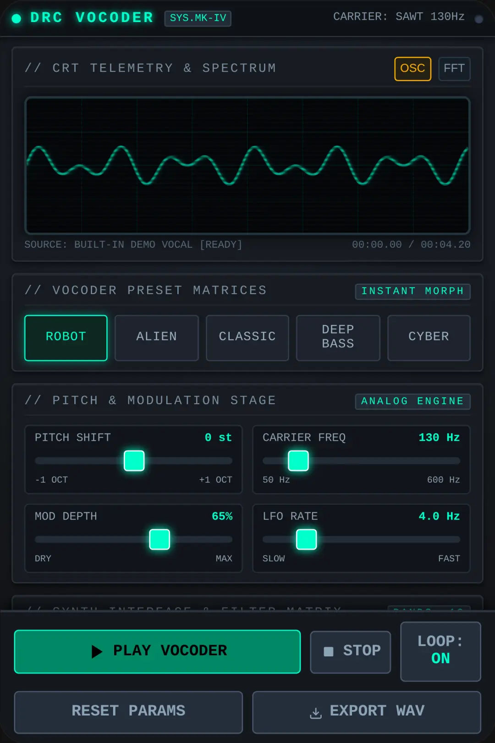495x743 pixels.
Task: Stop playback with the STOP button
Action: coord(351,652)
